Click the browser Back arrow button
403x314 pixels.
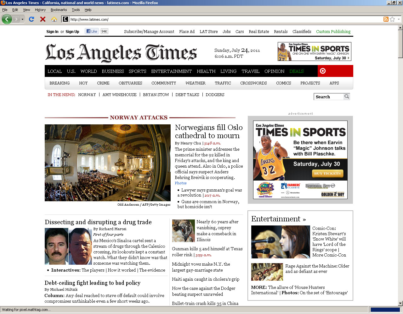pos(7,19)
